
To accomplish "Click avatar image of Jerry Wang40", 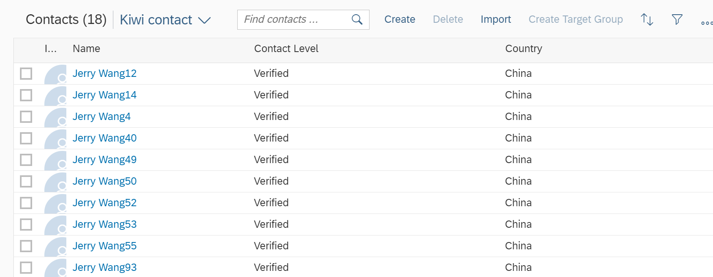I will [55, 139].
